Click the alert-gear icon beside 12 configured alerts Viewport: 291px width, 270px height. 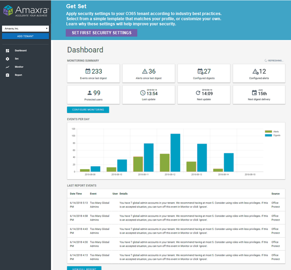coord(255,72)
